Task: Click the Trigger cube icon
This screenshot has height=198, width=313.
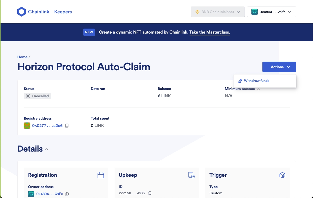Action: [282, 175]
